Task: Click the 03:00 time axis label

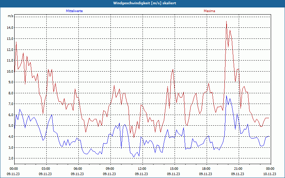Action: (x=46, y=168)
